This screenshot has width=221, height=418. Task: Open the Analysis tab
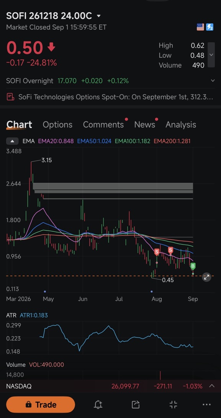click(181, 124)
